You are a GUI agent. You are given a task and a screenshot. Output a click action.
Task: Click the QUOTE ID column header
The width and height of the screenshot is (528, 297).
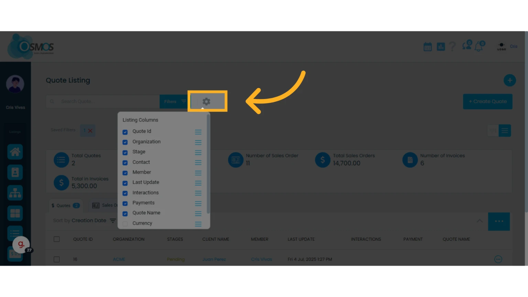click(x=83, y=239)
